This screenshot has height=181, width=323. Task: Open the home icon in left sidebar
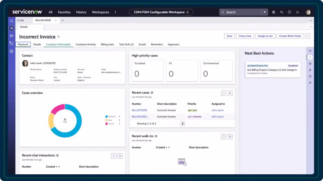click(11, 21)
